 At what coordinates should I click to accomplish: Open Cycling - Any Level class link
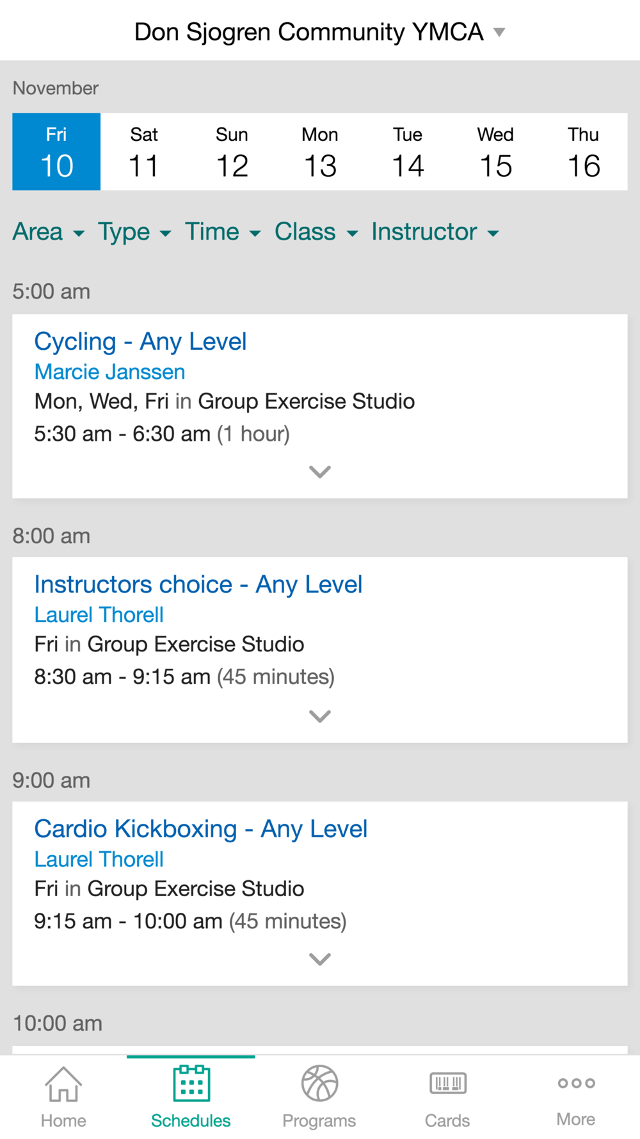pyautogui.click(x=140, y=341)
